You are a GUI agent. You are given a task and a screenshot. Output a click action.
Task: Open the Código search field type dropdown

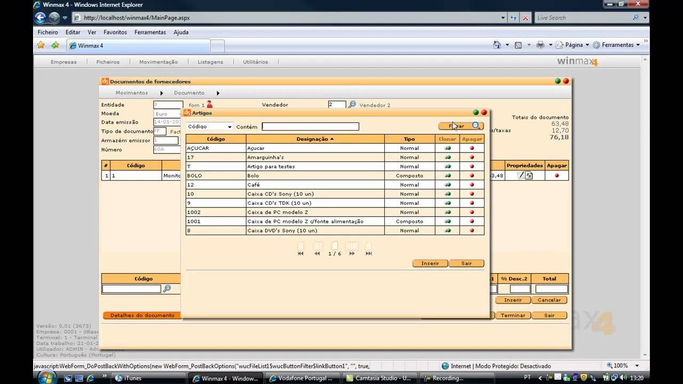coord(229,126)
